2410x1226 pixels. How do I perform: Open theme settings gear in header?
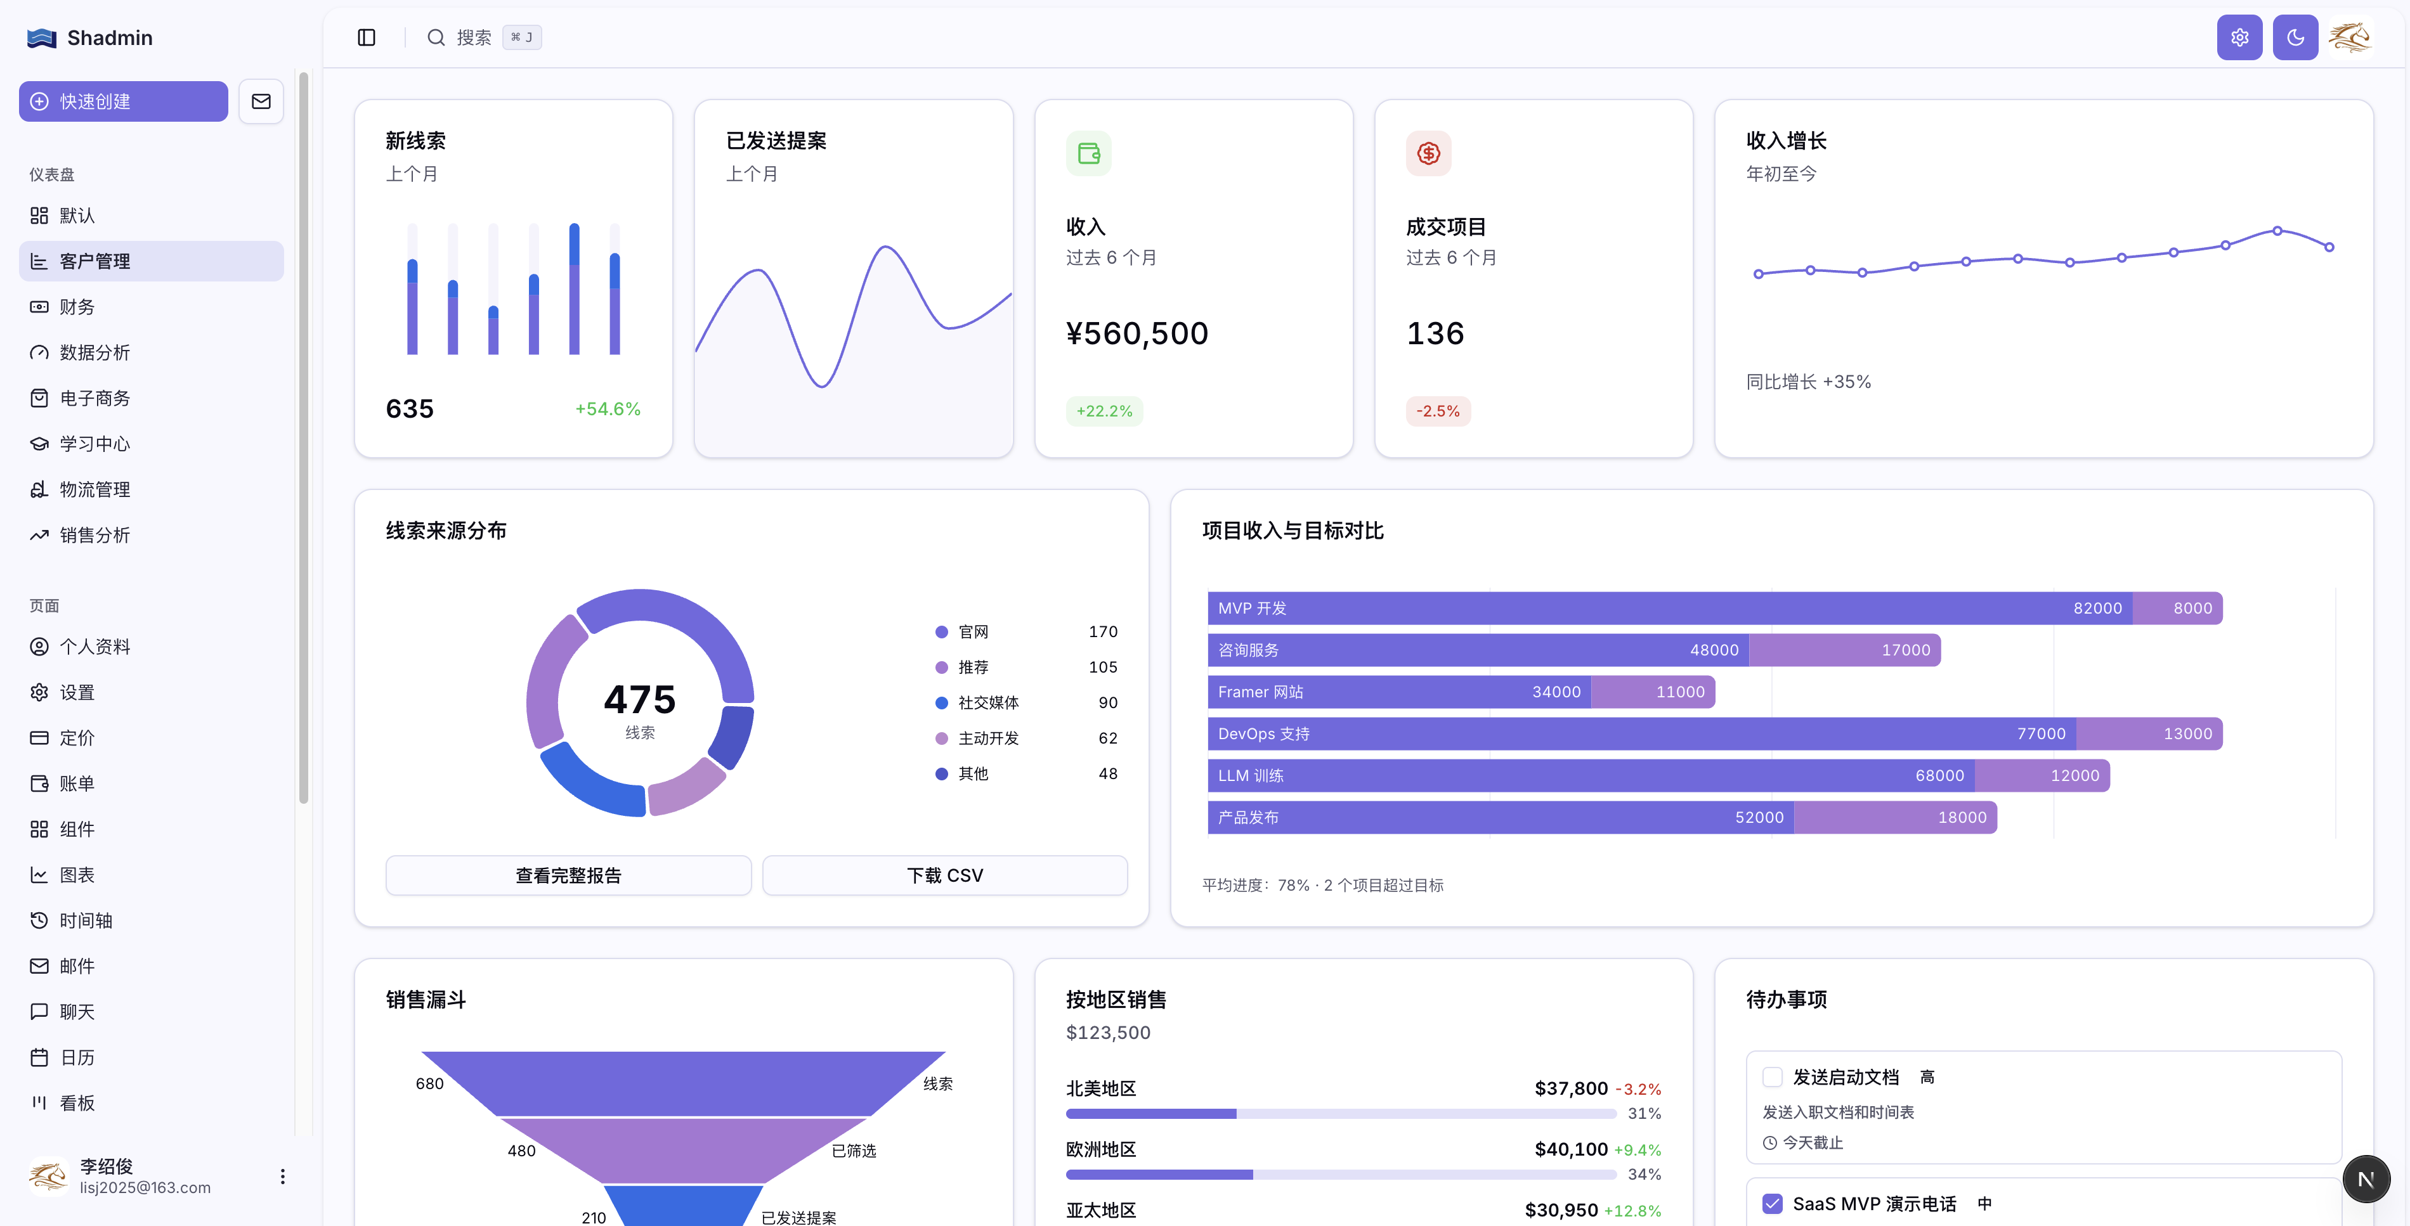click(2239, 37)
